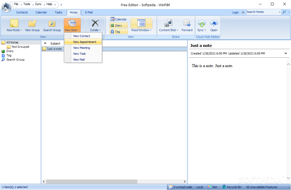
Task: Open the Search Group tool
Action: point(52,25)
